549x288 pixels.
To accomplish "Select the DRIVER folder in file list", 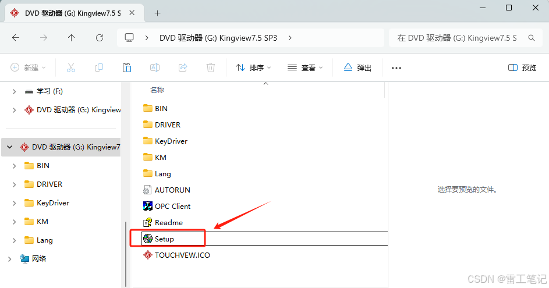I will click(162, 125).
